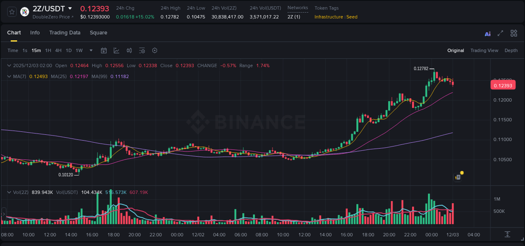This screenshot has width=525, height=246.
Task: Collapse the Vol(2Z) indicator panel
Action: (x=8, y=193)
